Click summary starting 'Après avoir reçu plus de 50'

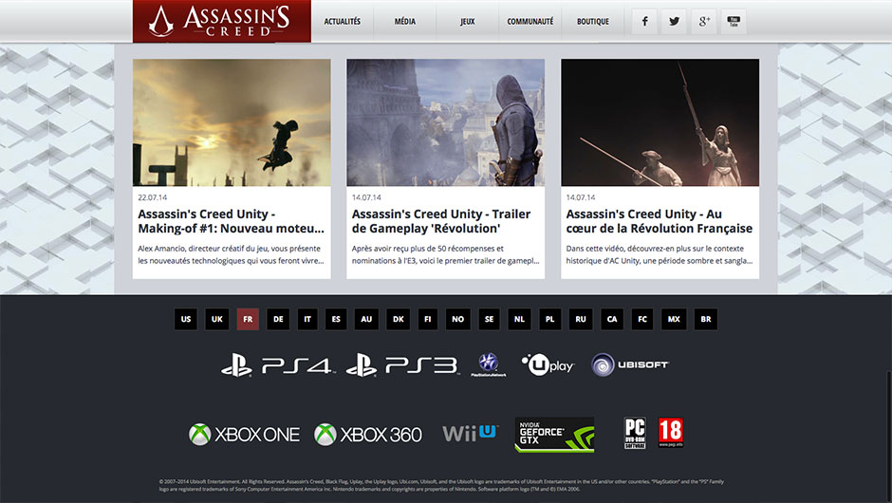[445, 254]
